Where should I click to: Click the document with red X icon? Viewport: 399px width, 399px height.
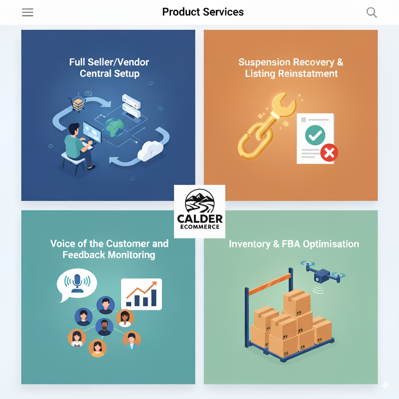tap(316, 139)
